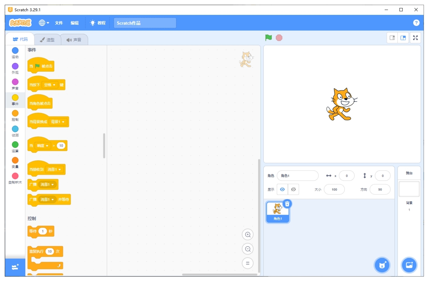
Task: Switch to the 造型 costumes tab
Action: pyautogui.click(x=47, y=40)
